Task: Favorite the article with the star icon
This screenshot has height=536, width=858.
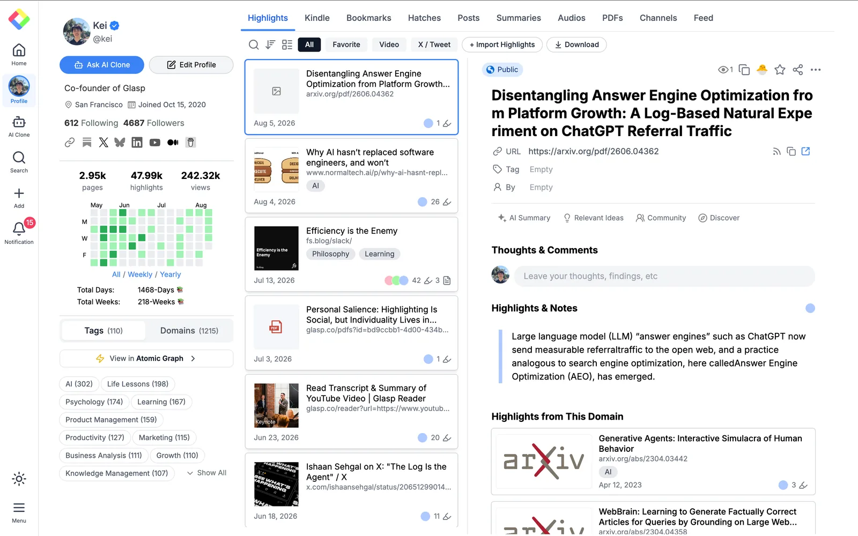Action: [780, 70]
